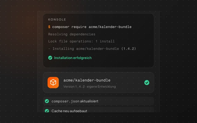Click the Installation erfolgreich status text

pos(73,58)
